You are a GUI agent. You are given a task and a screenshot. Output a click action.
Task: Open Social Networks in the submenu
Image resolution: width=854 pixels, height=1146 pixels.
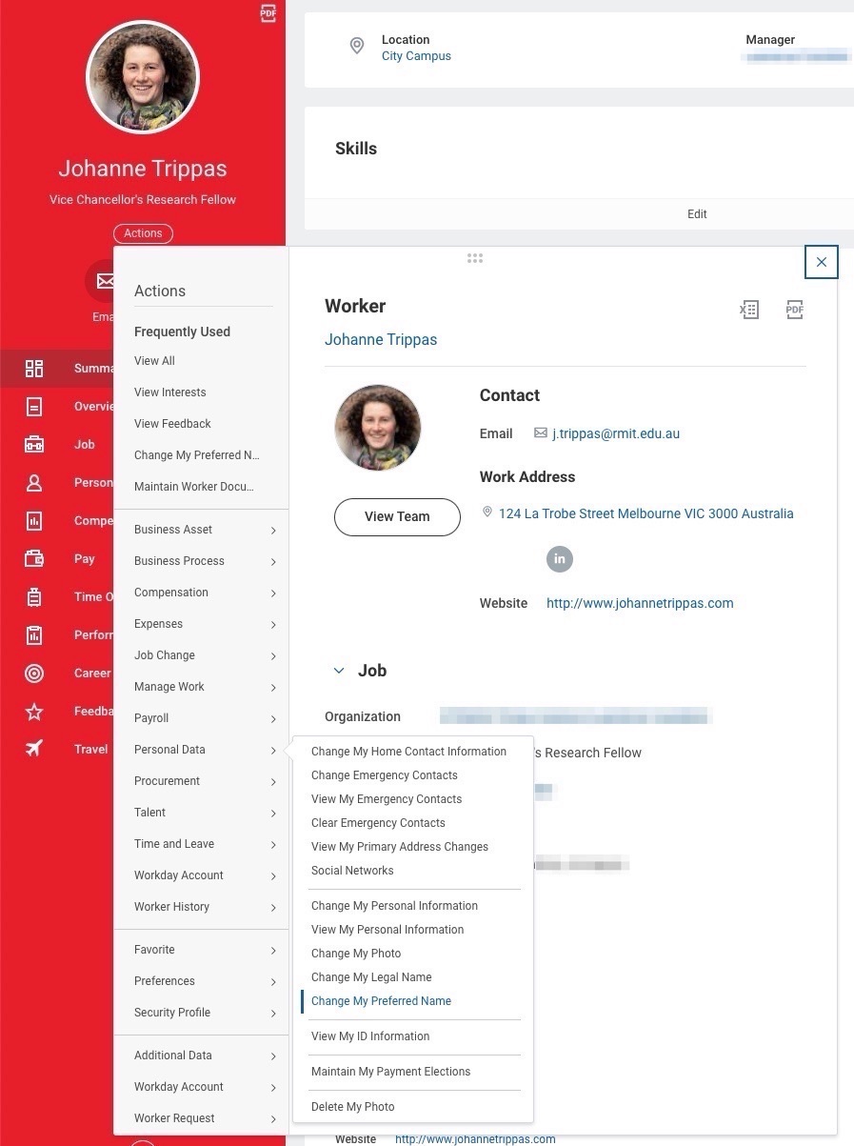(x=352, y=871)
